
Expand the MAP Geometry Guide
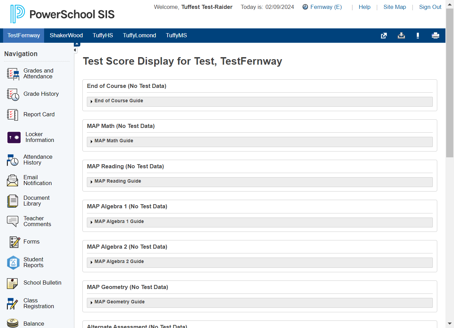pyautogui.click(x=259, y=303)
